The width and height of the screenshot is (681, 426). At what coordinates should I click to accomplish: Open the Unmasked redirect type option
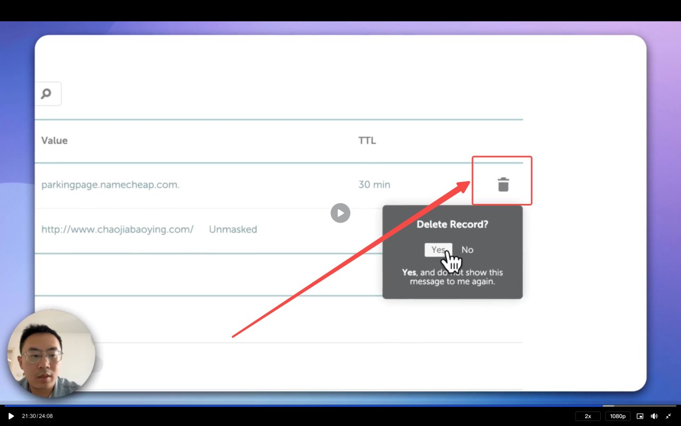pos(232,230)
